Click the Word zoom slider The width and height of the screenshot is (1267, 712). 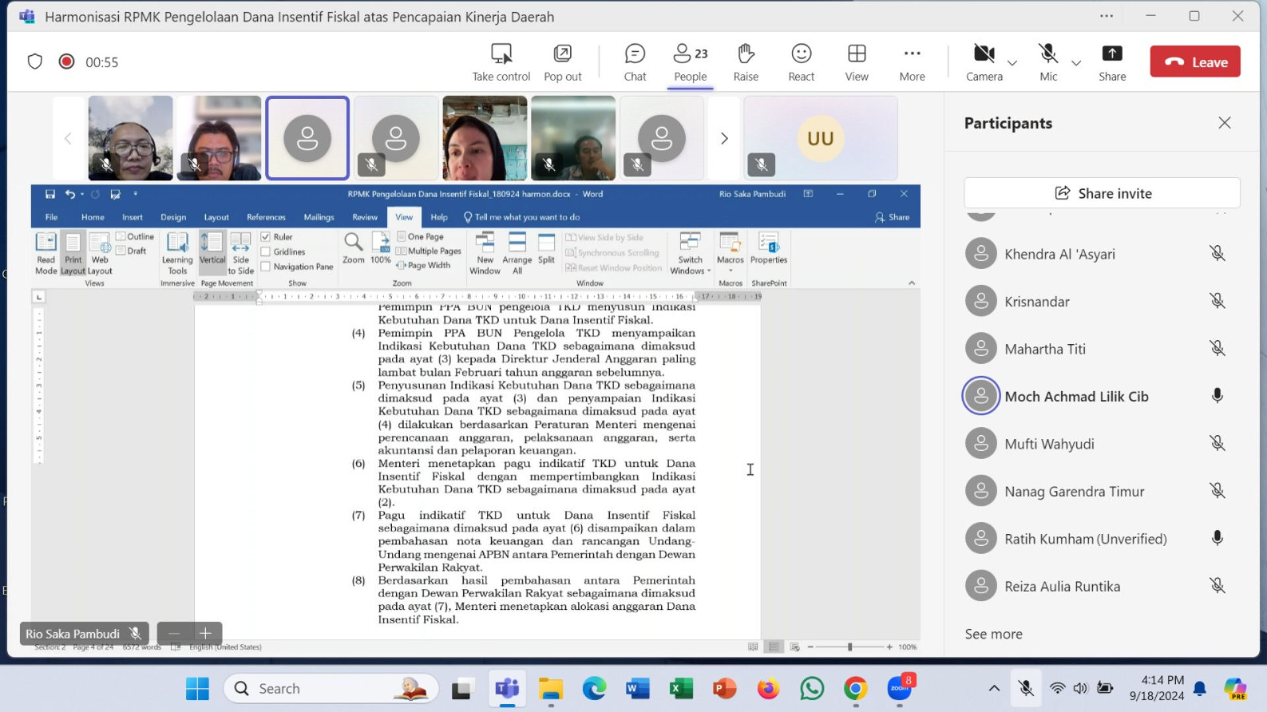click(x=850, y=647)
